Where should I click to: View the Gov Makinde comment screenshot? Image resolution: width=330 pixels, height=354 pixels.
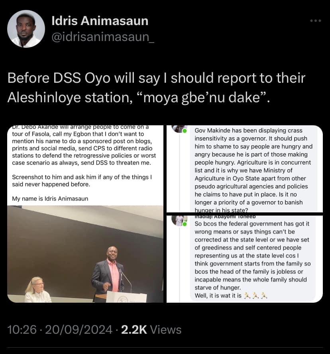point(245,169)
